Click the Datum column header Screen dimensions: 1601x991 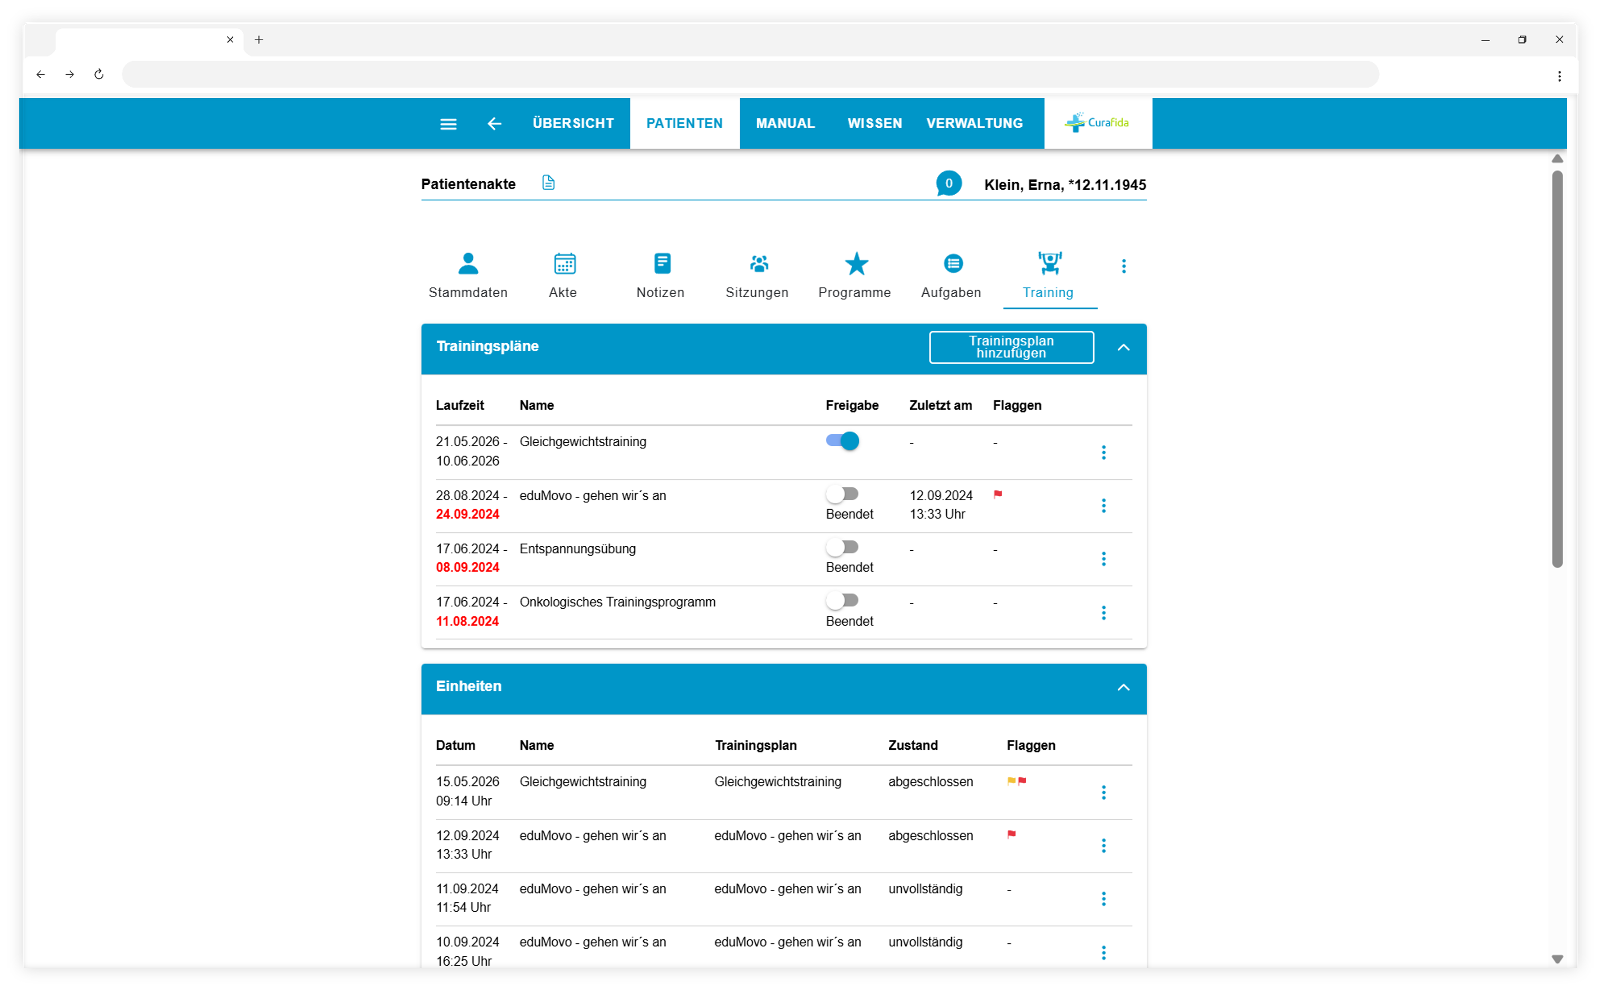coord(455,745)
